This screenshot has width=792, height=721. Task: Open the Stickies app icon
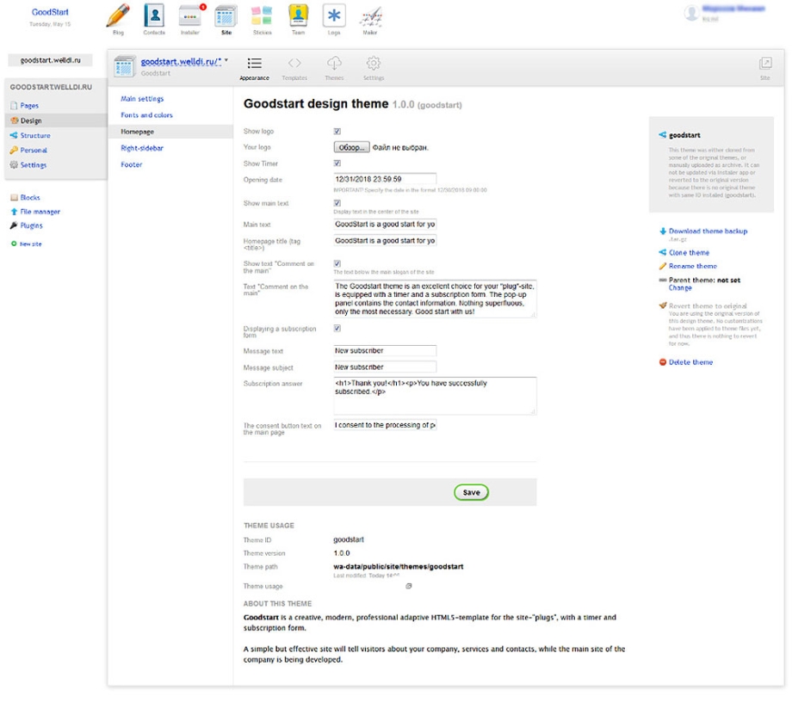point(262,16)
